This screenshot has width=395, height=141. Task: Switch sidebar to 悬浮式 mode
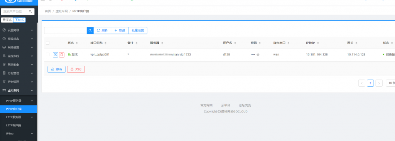pos(7,20)
